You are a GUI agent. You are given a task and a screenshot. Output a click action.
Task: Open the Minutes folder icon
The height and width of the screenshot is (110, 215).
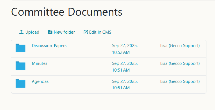20,66
